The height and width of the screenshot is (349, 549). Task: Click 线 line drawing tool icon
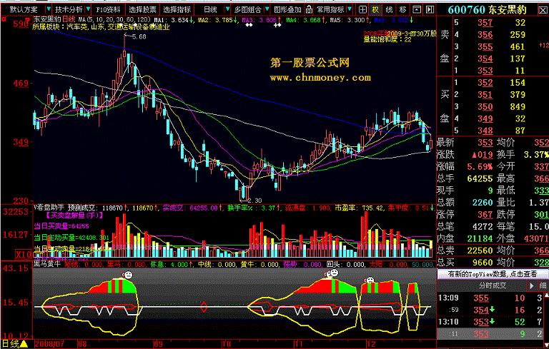(x=390, y=9)
